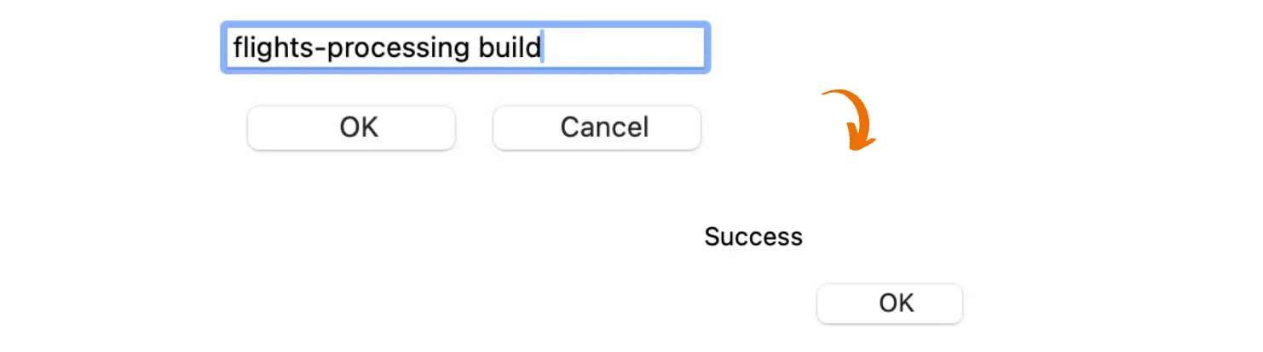This screenshot has height=352, width=1263.
Task: Click the blue-highlighted border of the text field
Action: click(x=464, y=25)
